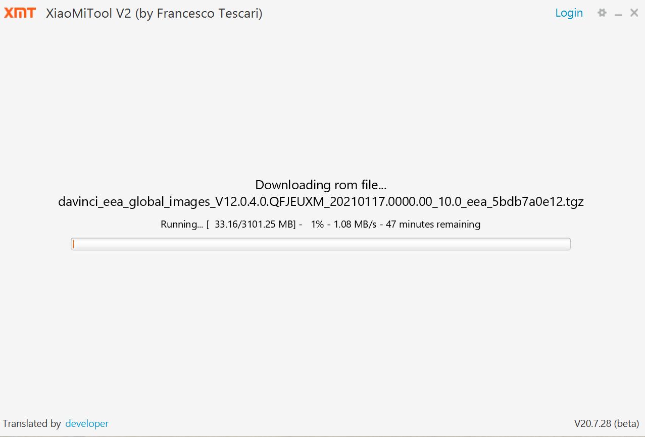The image size is (645, 437).
Task: Click the 47 minutes remaining text
Action: coord(433,224)
